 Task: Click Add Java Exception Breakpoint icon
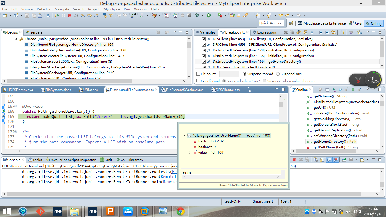342,32
